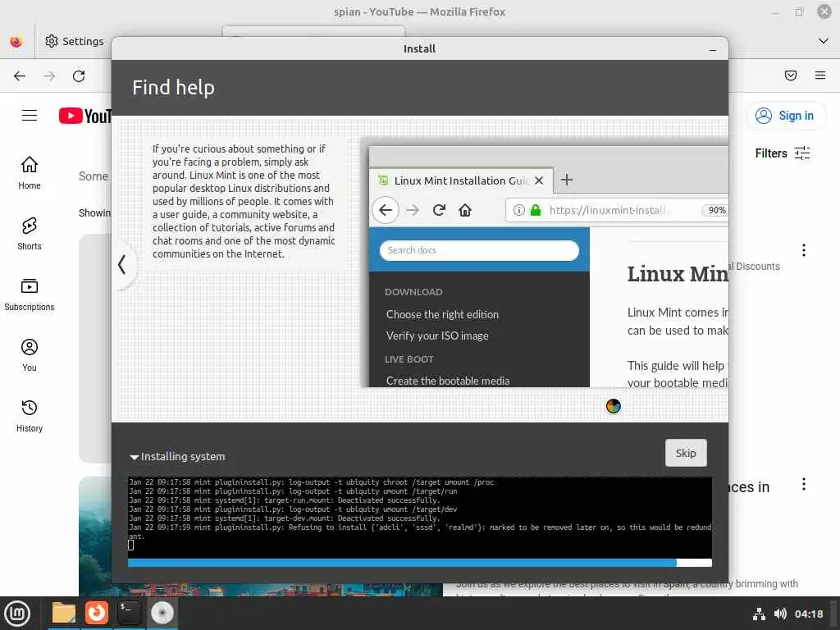
Task: Open the Firefox View pinned icon
Action: 16,41
